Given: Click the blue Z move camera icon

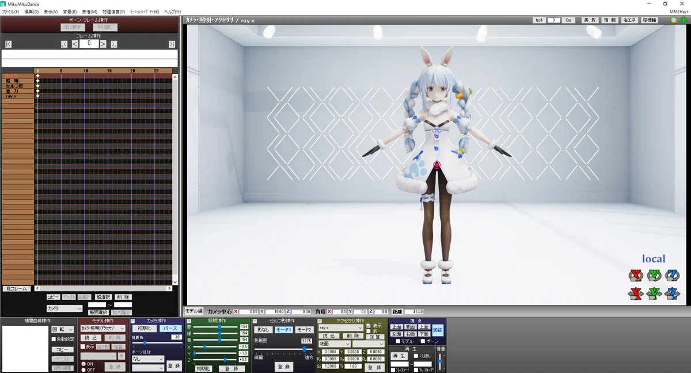Looking at the screenshot, I should (x=672, y=294).
